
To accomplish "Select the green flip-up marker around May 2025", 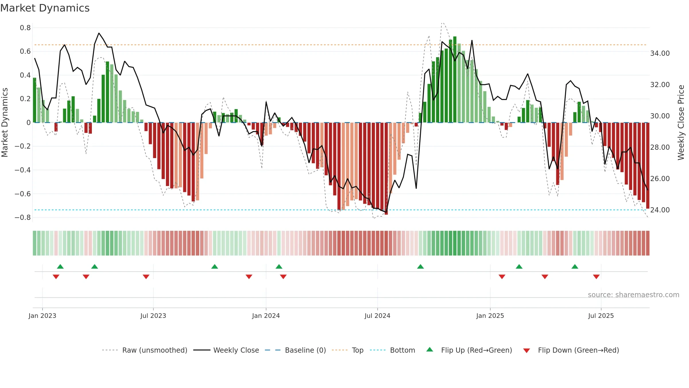I will pyautogui.click(x=575, y=266).
